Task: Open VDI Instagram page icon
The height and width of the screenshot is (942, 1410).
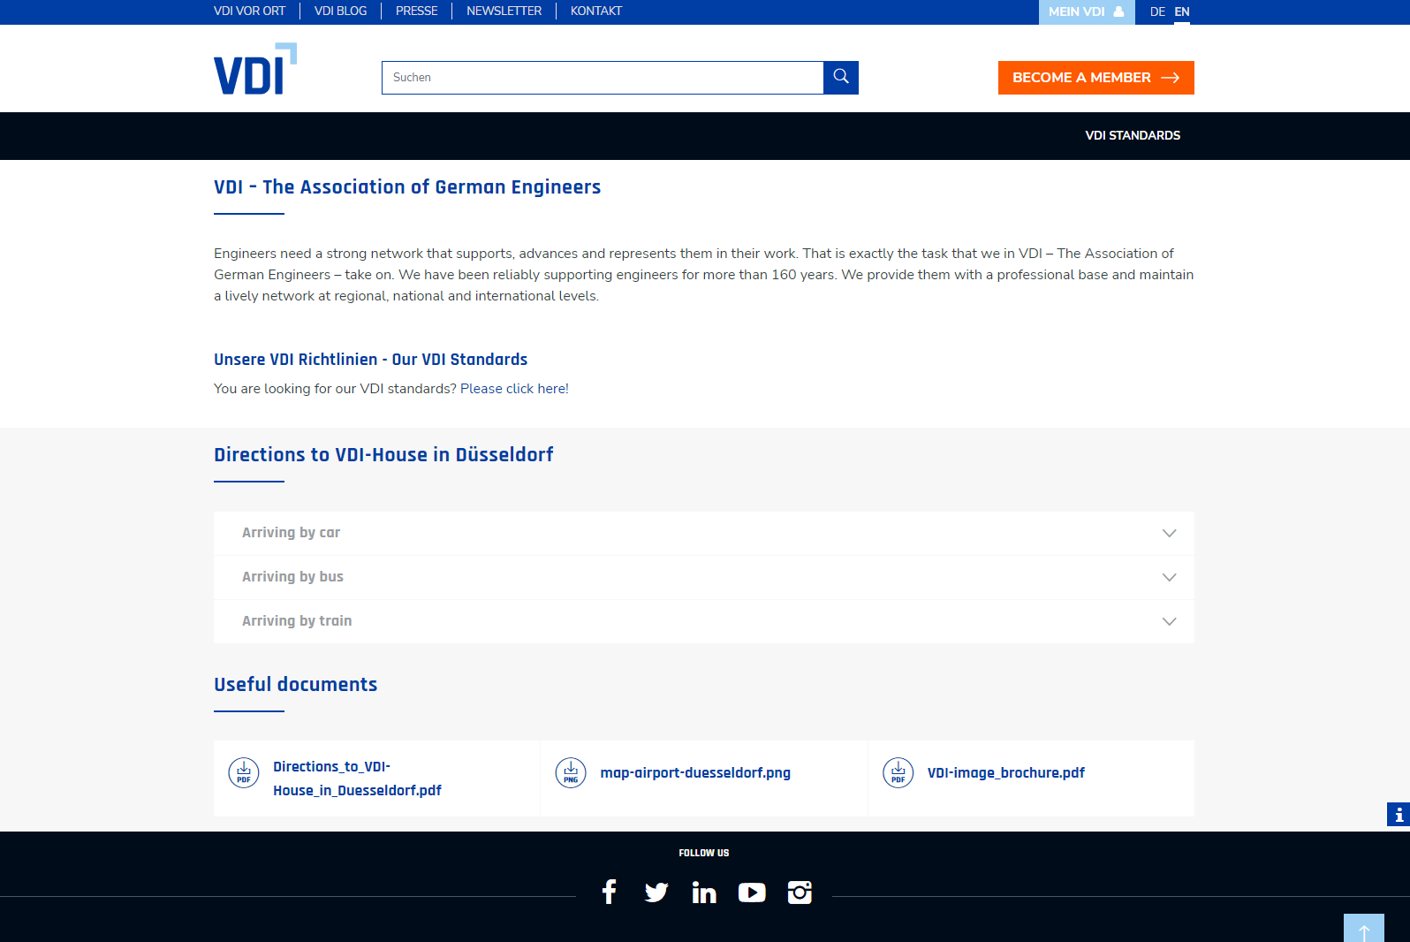Action: 800,893
